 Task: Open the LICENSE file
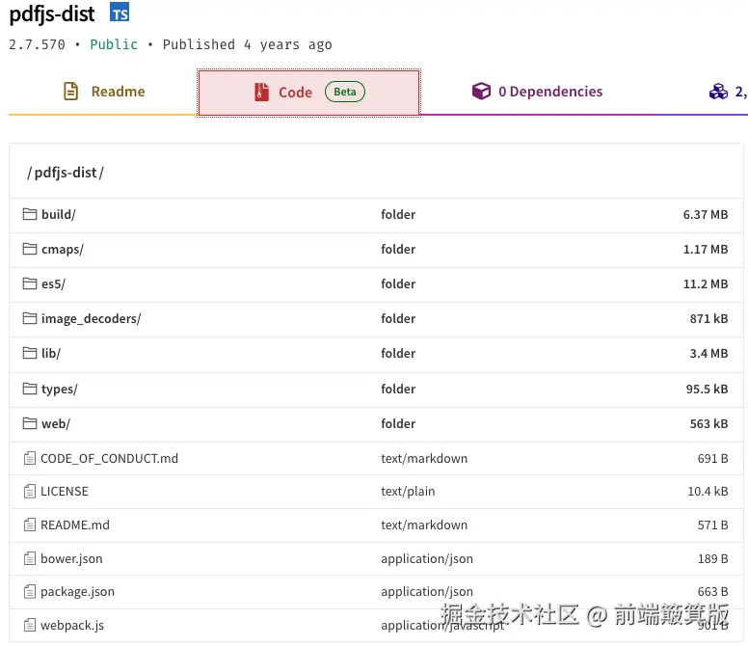(x=65, y=491)
